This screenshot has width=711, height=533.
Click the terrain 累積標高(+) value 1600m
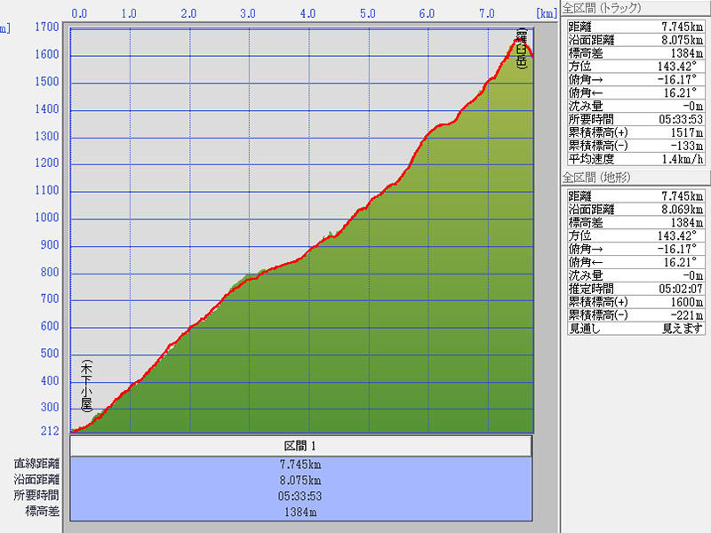pos(671,302)
